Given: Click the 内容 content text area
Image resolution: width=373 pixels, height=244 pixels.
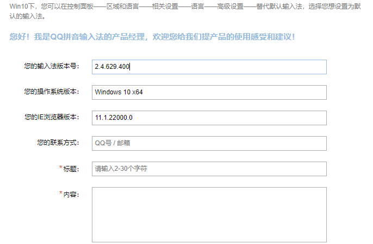Looking at the screenshot, I should click(209, 215).
